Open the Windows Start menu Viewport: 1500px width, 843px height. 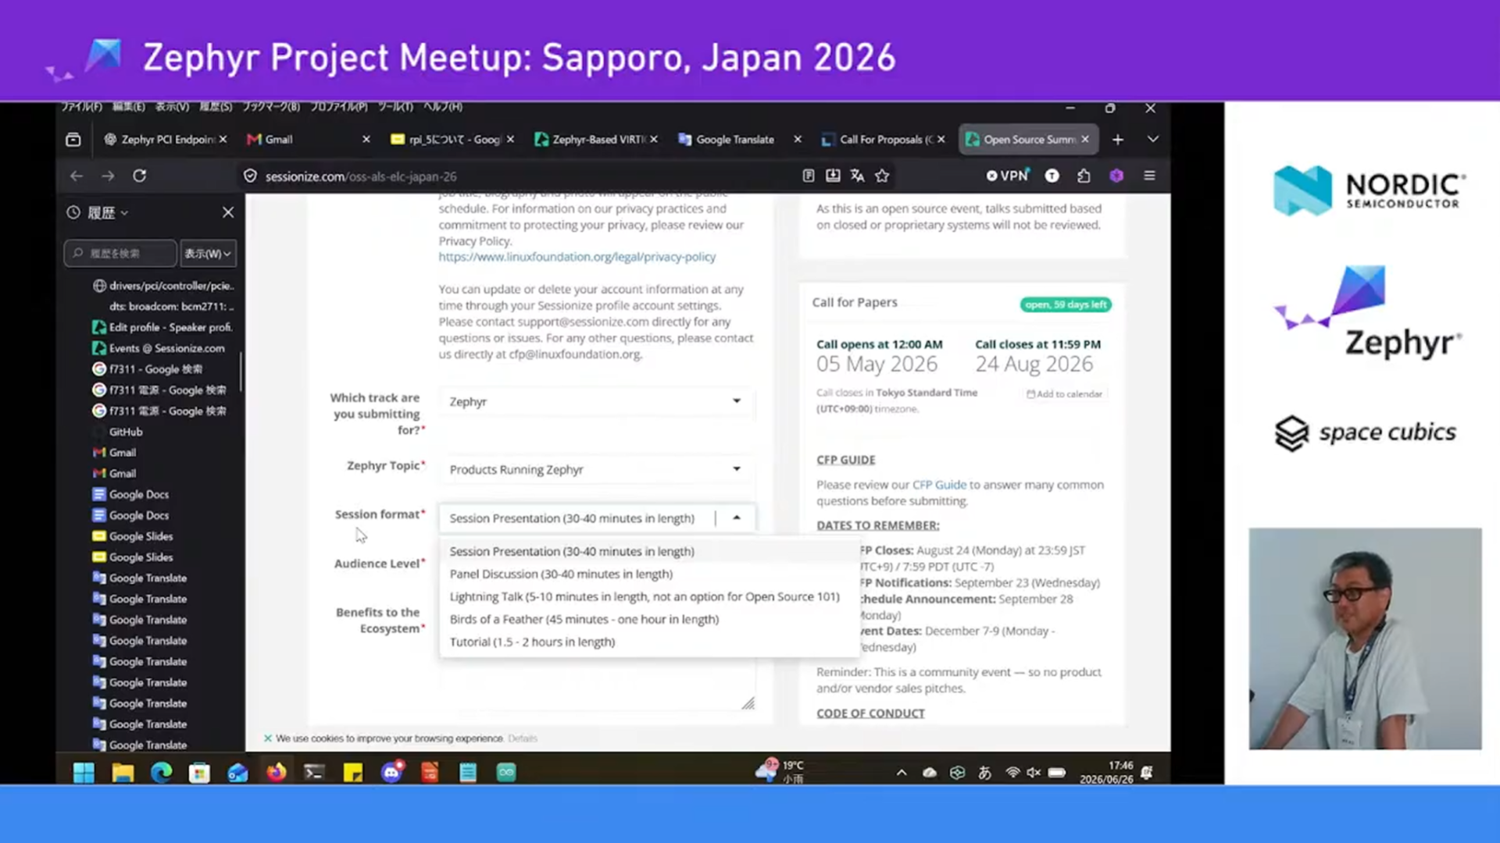point(84,773)
